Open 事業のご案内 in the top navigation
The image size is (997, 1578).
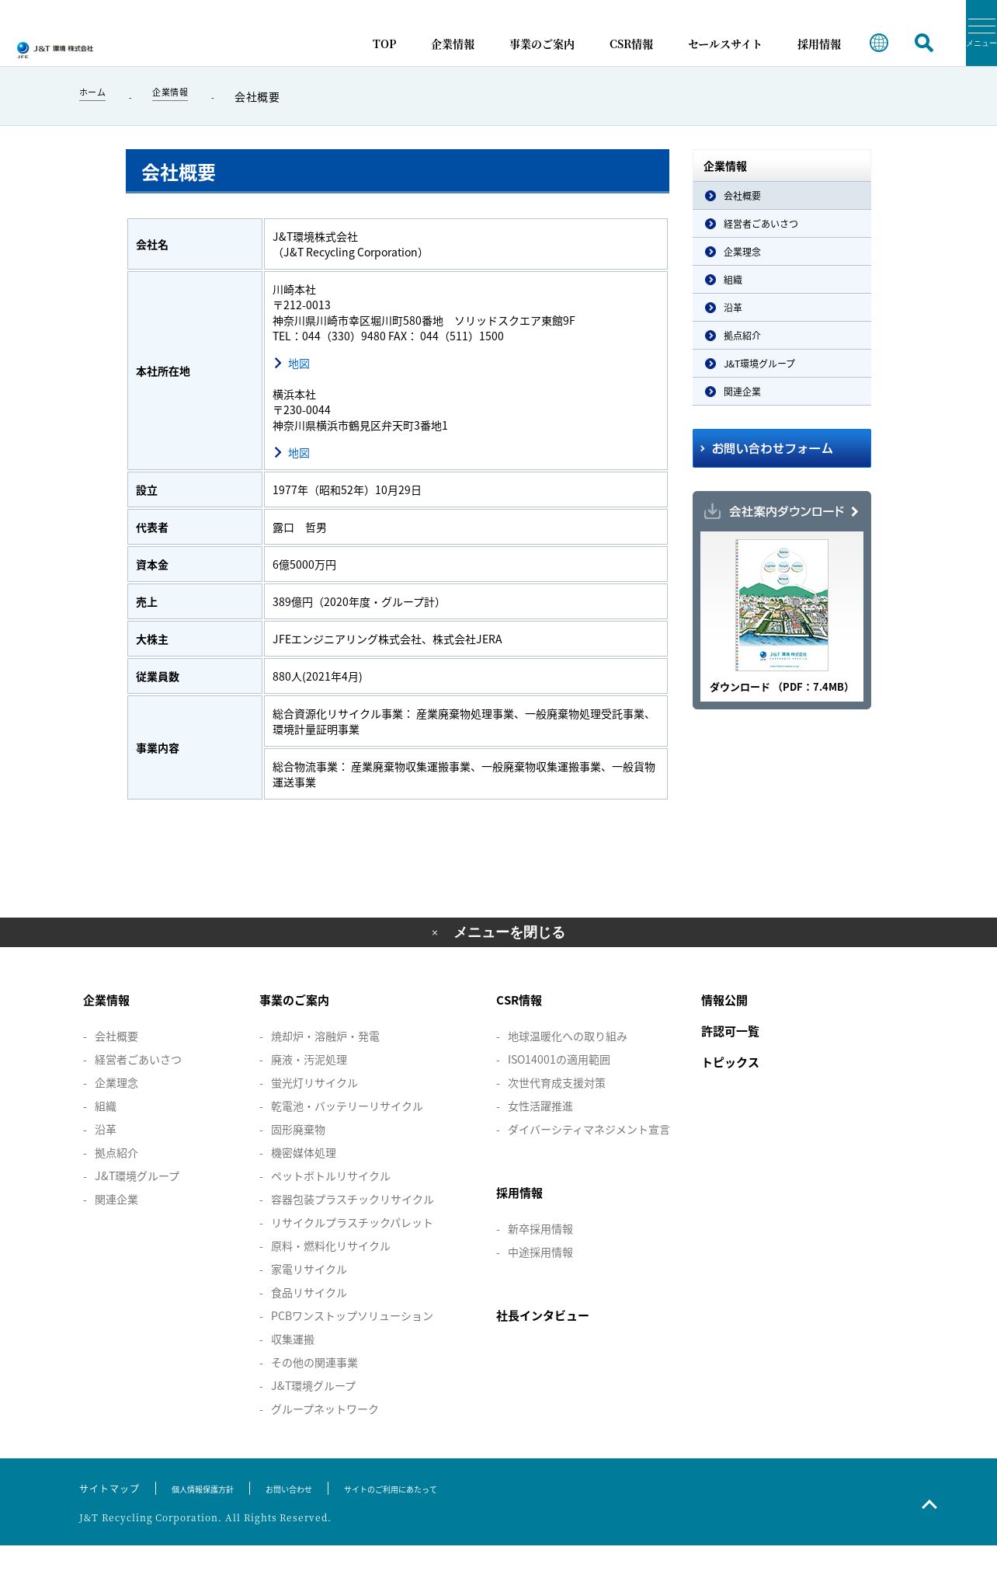point(542,44)
